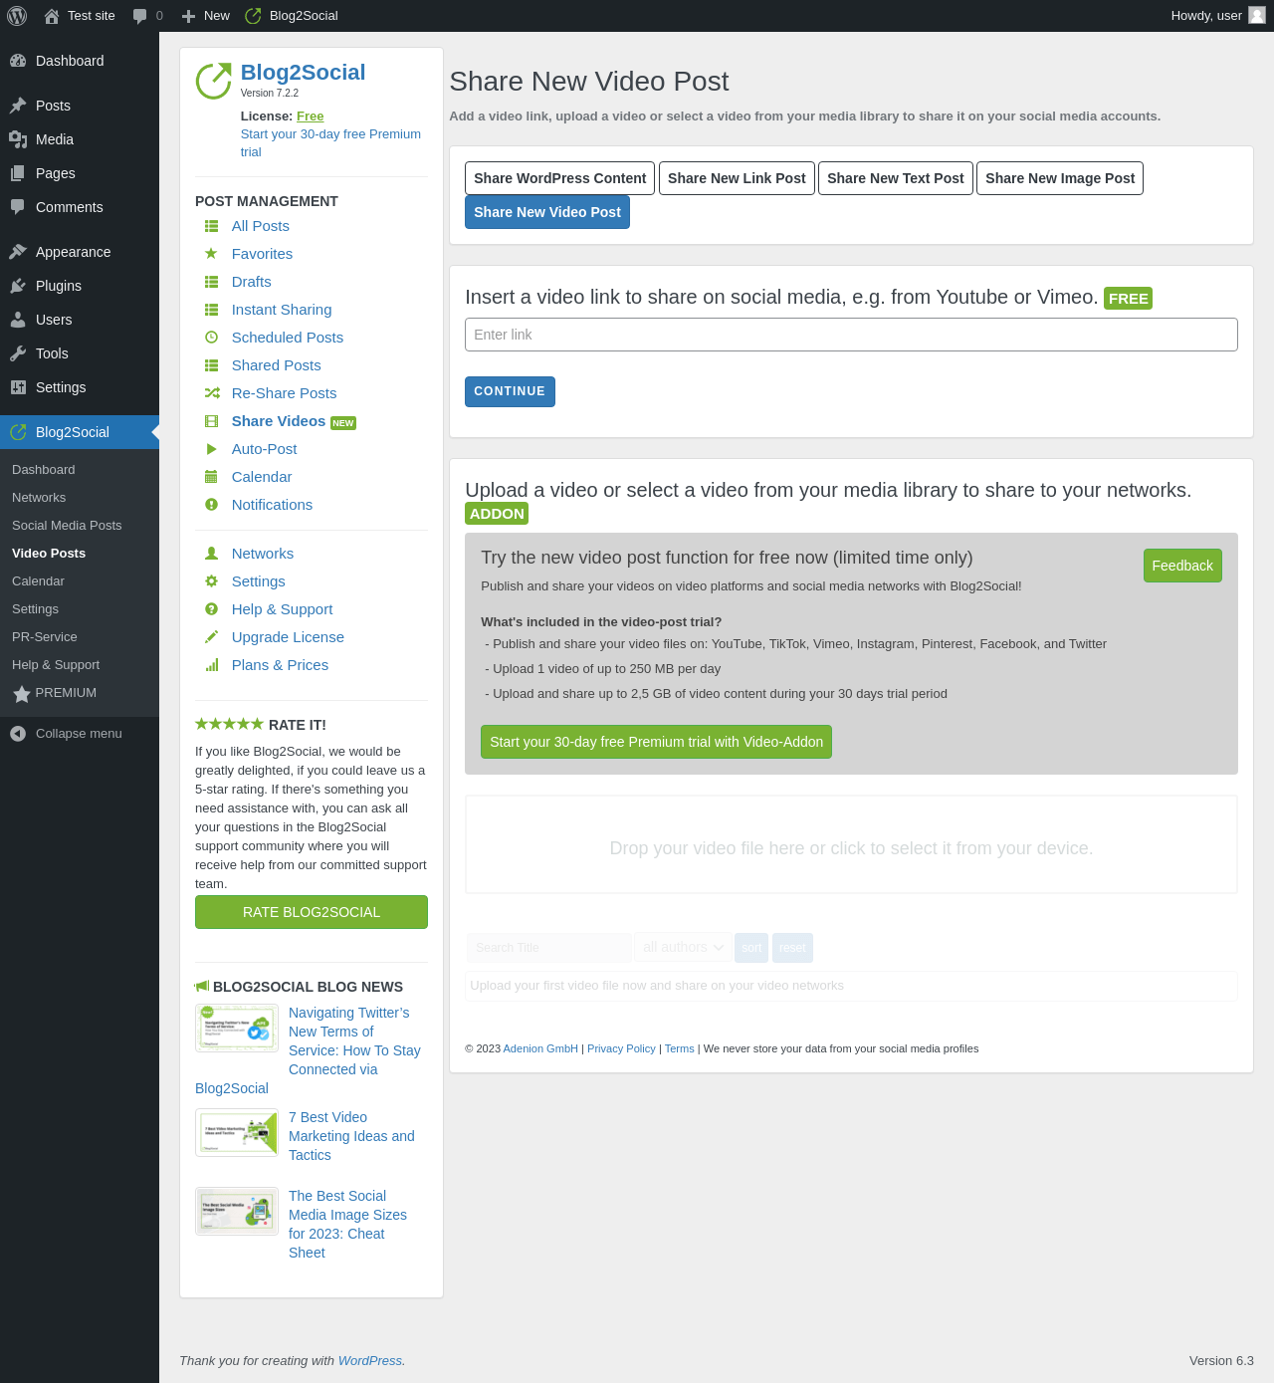This screenshot has height=1383, width=1274.
Task: Open Video Posts in Blog2Social submenu
Action: point(49,554)
